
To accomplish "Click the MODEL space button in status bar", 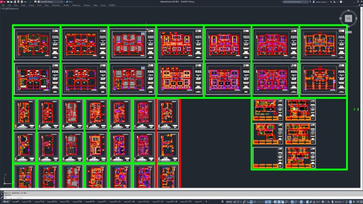I will pos(229,202).
